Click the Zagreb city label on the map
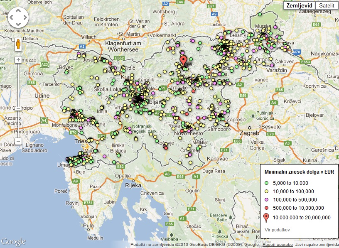Screen dimensions: 339x248 [x=250, y=133]
